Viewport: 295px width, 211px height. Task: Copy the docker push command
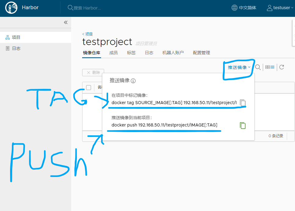(x=243, y=125)
